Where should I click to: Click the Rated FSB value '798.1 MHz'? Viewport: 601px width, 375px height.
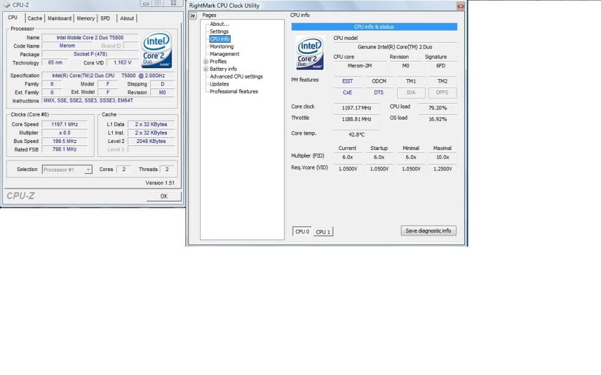pyautogui.click(x=65, y=149)
